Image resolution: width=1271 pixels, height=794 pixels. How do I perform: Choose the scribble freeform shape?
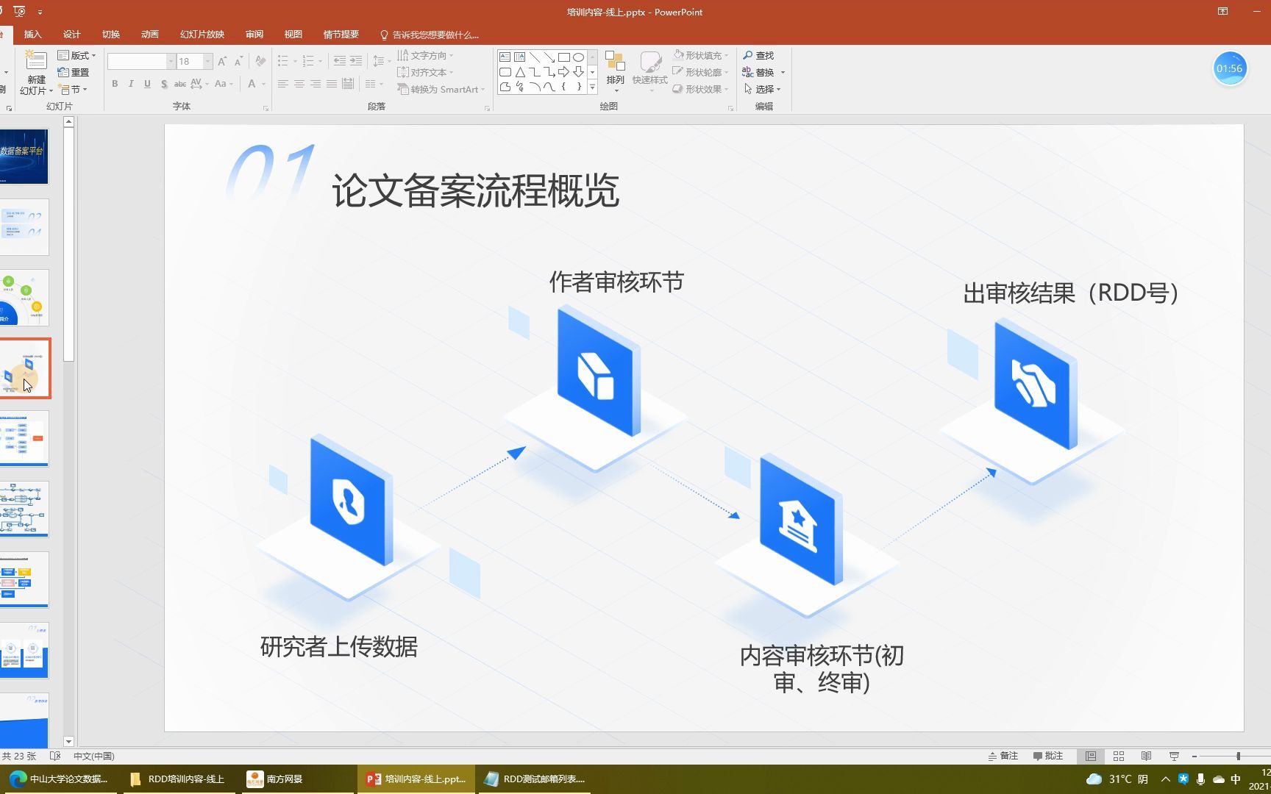tap(520, 87)
